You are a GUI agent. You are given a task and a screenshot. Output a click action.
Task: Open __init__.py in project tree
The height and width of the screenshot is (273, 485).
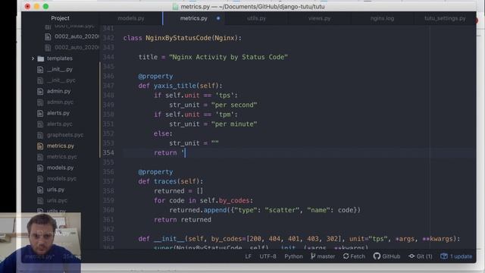60,69
